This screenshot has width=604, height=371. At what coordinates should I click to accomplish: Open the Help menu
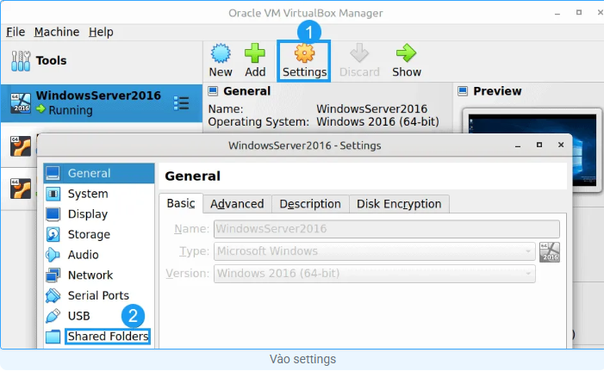[x=101, y=32]
